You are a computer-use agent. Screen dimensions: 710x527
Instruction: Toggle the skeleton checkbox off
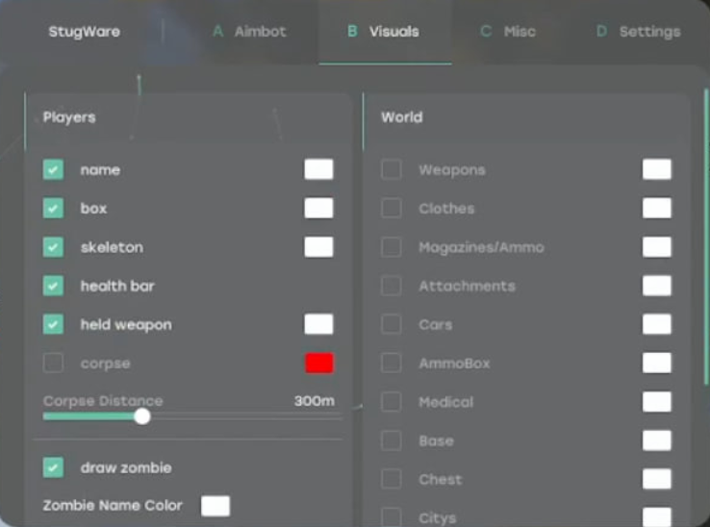(54, 247)
